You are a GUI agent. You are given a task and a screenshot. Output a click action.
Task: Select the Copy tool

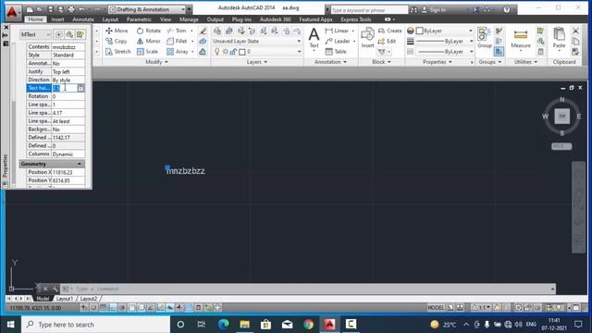117,41
